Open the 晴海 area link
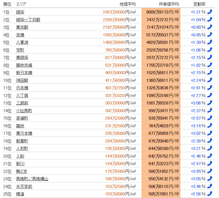This screenshot has width=219, height=198. (20, 194)
